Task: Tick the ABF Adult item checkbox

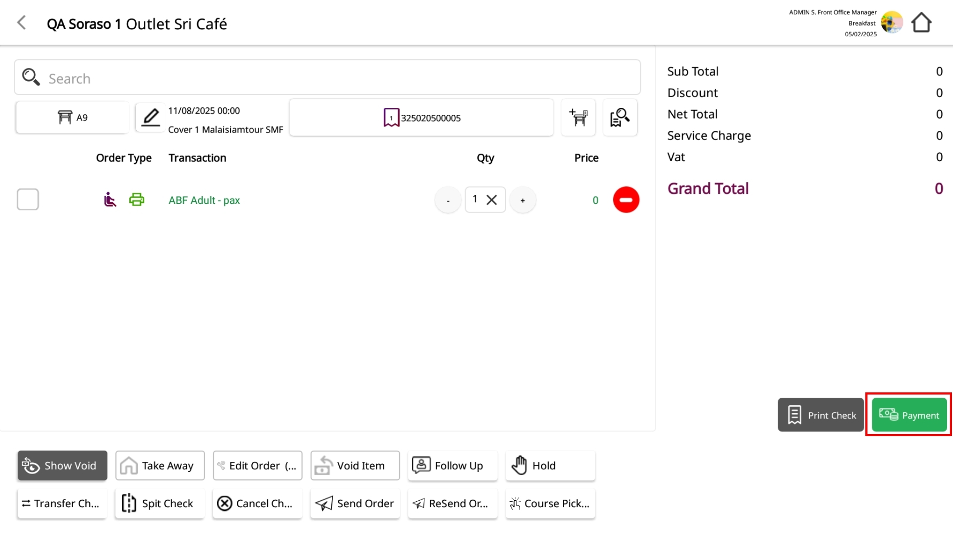Action: [x=28, y=200]
